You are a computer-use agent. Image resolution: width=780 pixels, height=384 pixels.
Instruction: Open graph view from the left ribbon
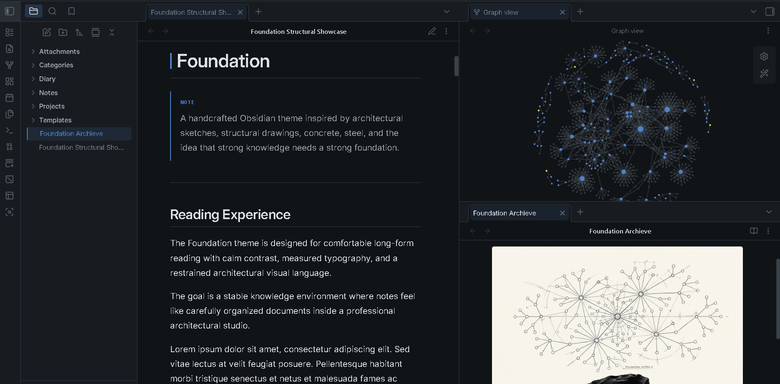tap(10, 65)
